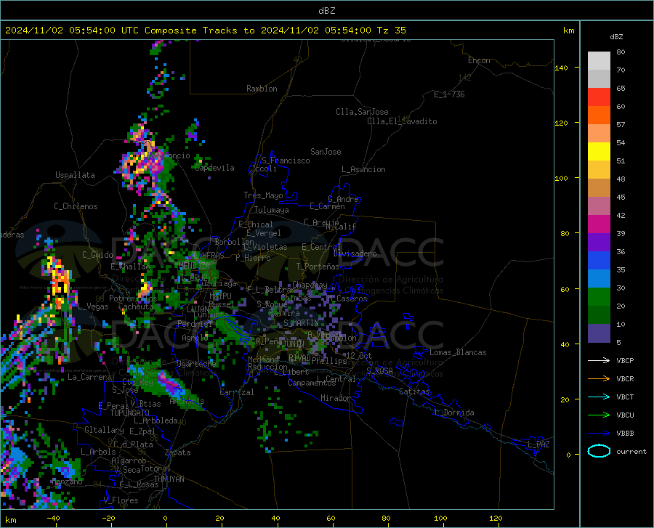This screenshot has height=528, width=654.
Task: Click the Catitas place label
Action: click(414, 391)
